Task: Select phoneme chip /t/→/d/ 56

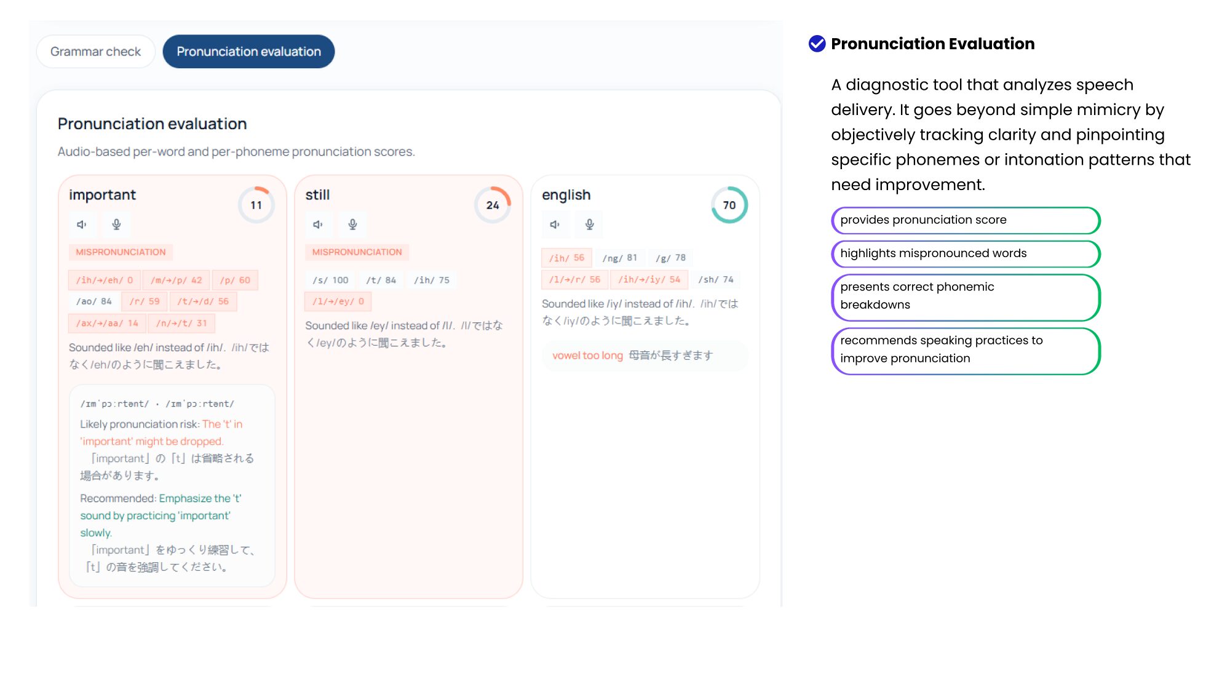Action: click(x=203, y=301)
